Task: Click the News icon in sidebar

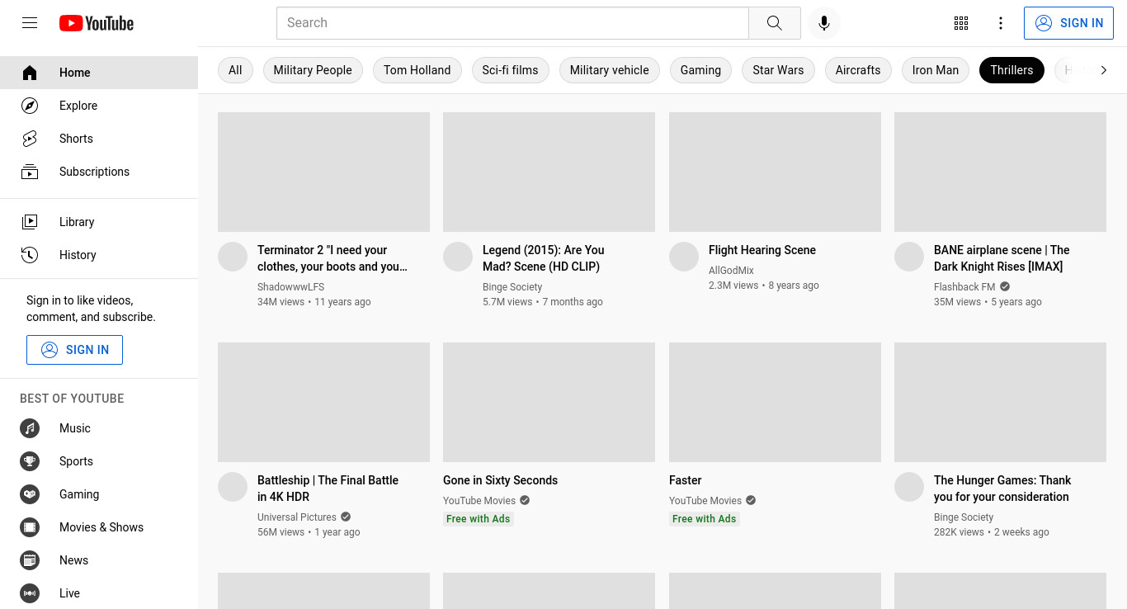Action: (30, 560)
